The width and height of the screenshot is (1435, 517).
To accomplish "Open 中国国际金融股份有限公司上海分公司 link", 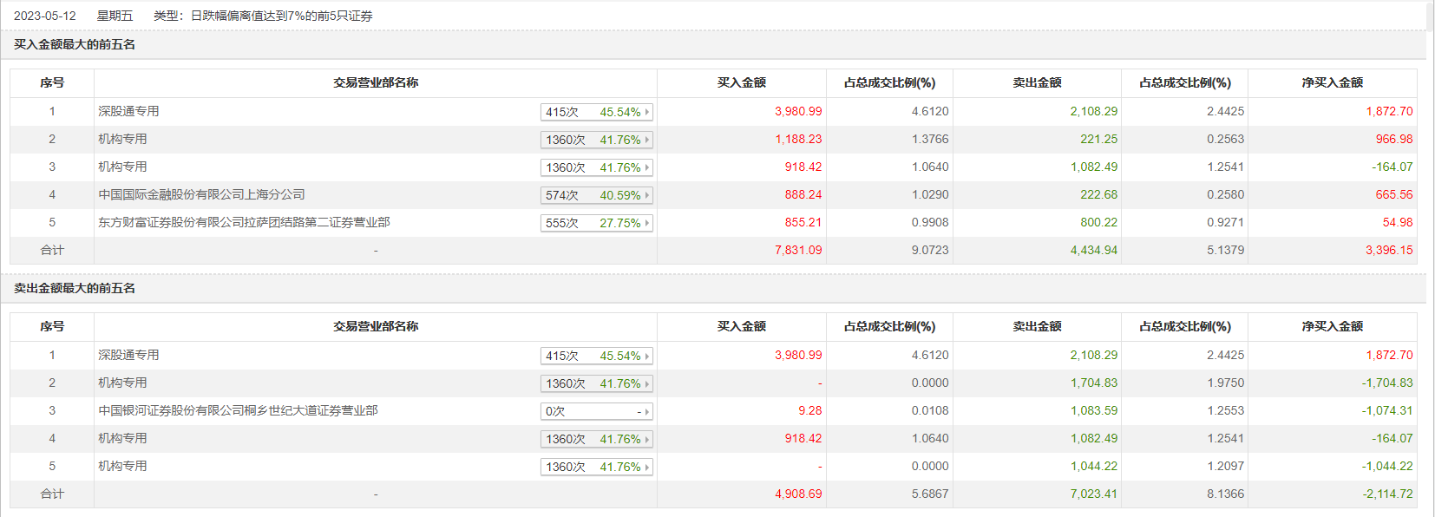I will (201, 194).
